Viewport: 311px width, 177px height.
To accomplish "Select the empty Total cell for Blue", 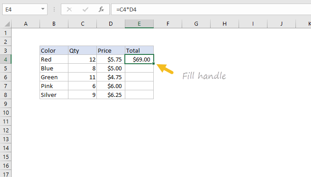I will click(x=139, y=68).
